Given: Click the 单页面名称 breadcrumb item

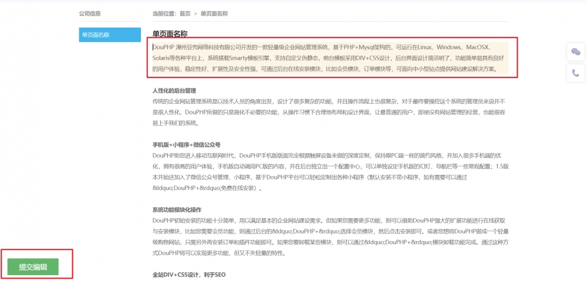Looking at the screenshot, I should point(214,14).
